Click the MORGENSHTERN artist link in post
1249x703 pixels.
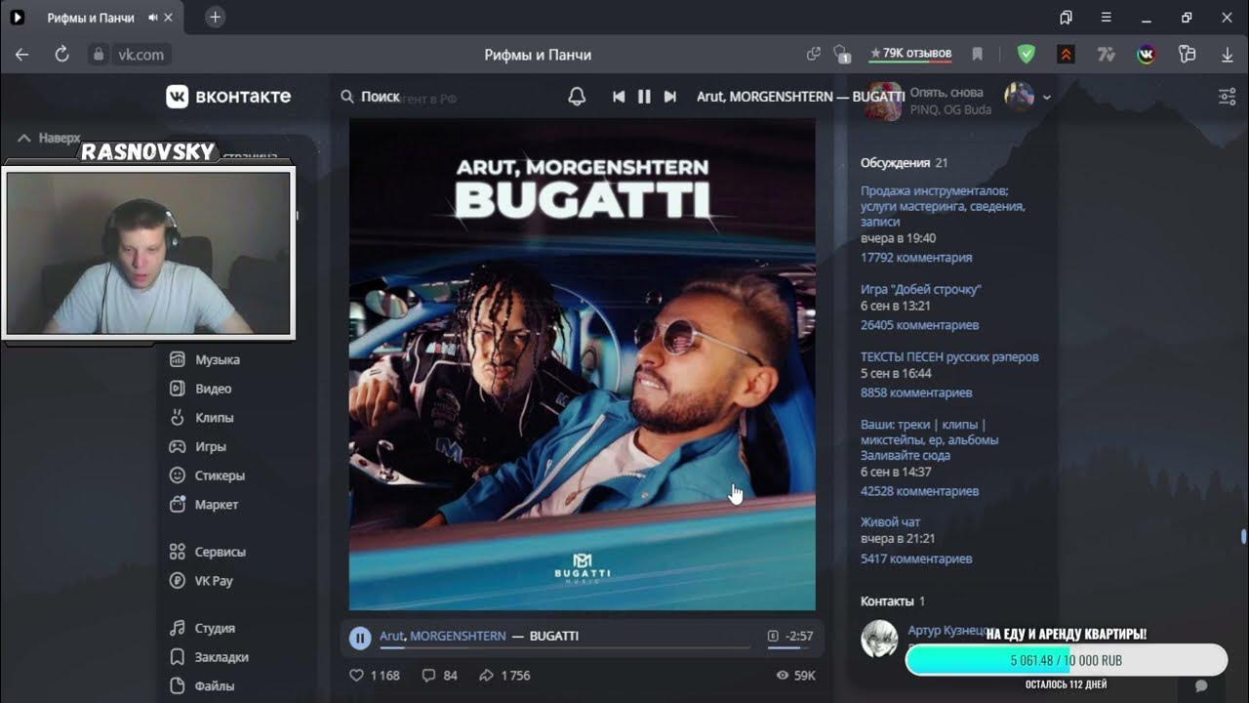pyautogui.click(x=458, y=636)
